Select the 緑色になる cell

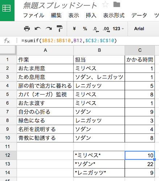click(x=45, y=121)
